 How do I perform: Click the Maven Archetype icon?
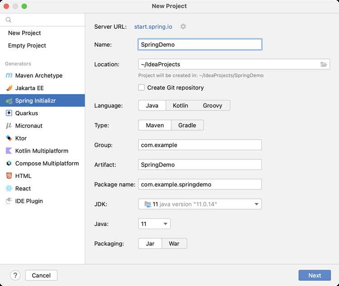(x=9, y=75)
